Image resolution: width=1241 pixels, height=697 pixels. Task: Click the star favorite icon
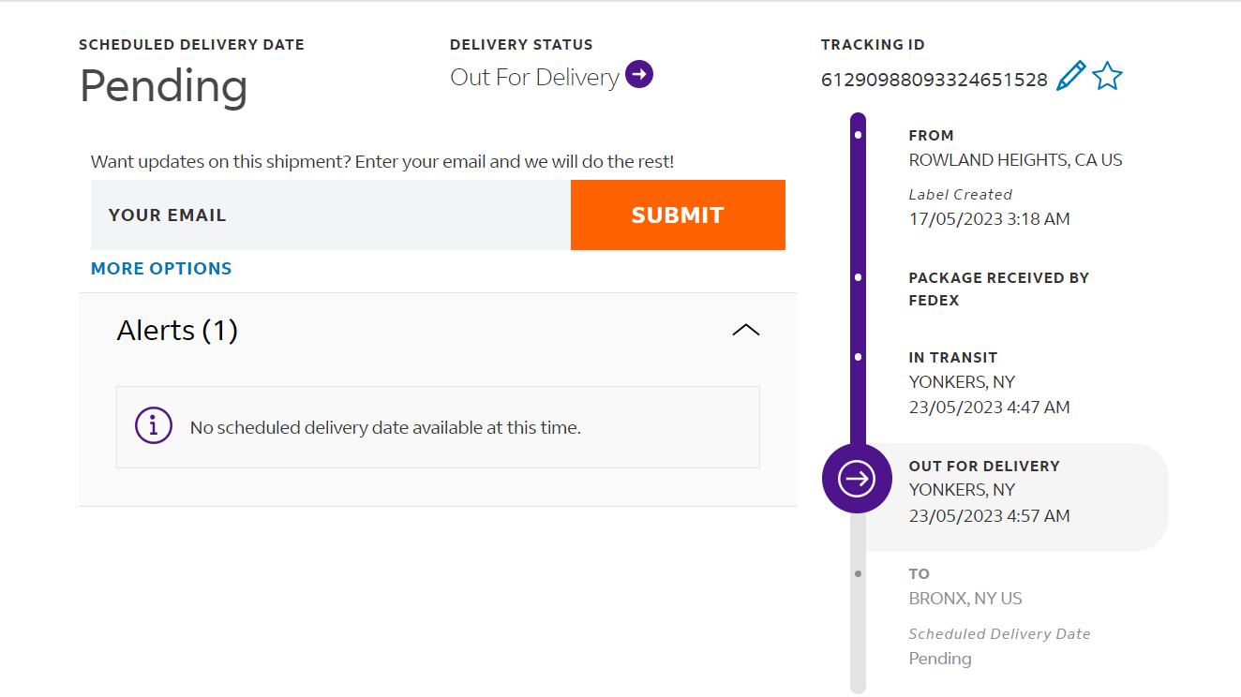tap(1108, 76)
